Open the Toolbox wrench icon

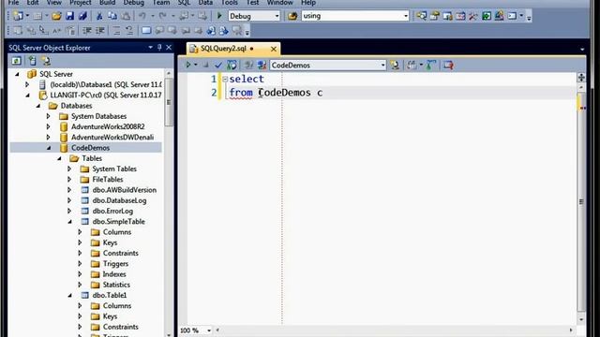(472, 16)
